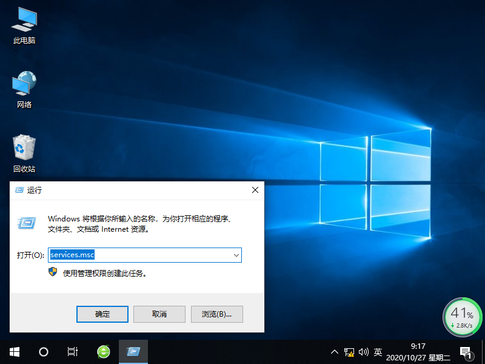Expand the 打开 combo box dropdown arrow
Image resolution: width=485 pixels, height=364 pixels.
236,255
